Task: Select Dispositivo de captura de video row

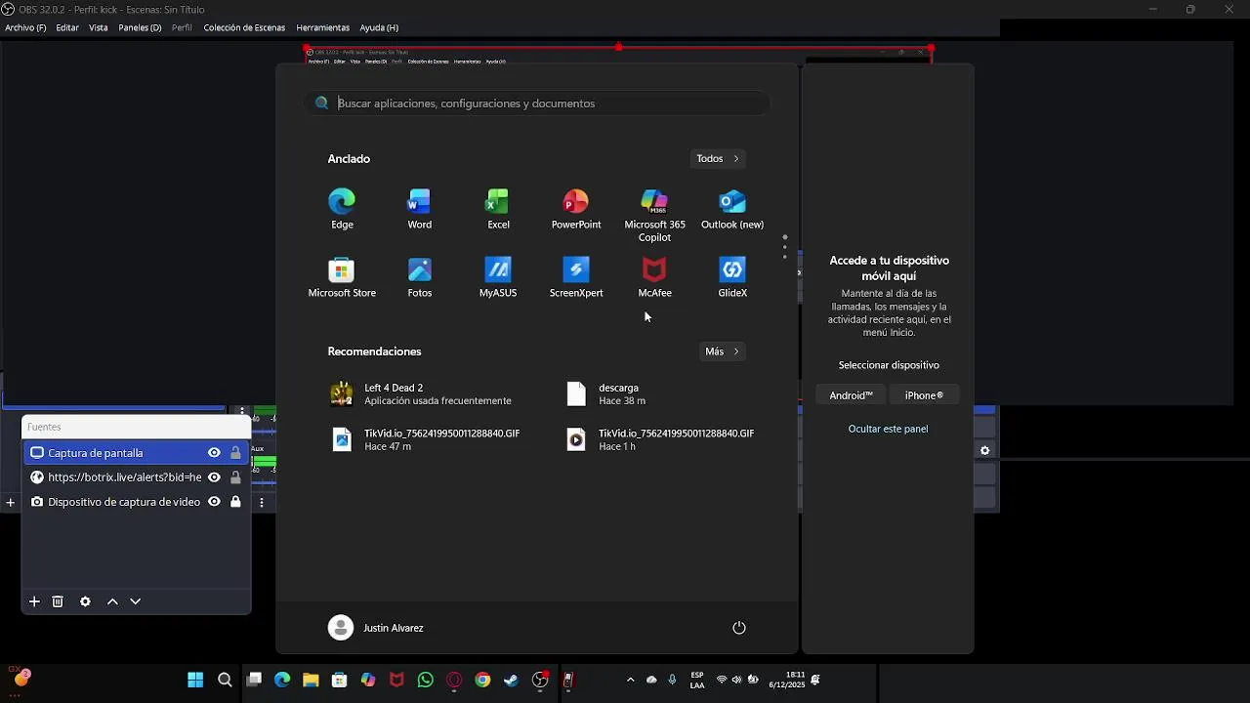Action: (136, 502)
